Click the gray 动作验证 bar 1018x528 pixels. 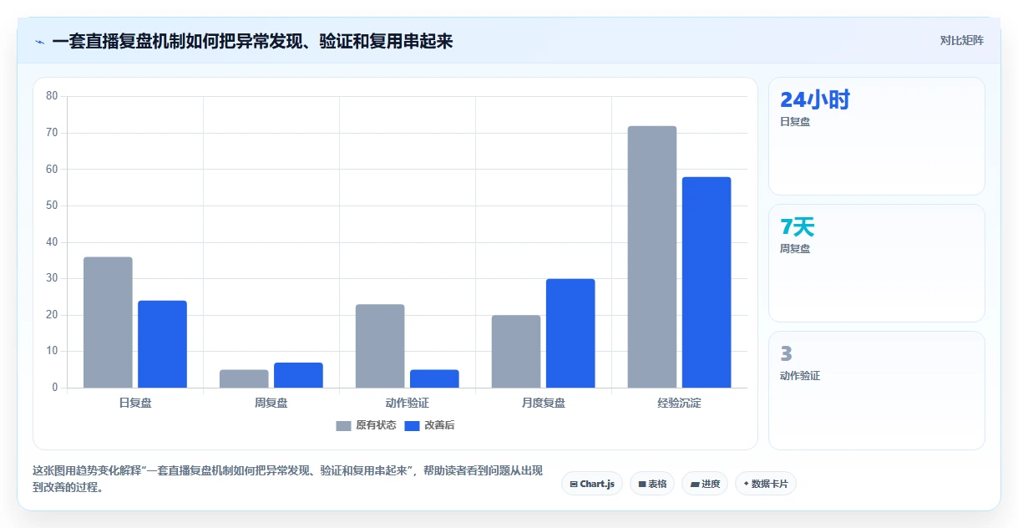[x=380, y=346]
